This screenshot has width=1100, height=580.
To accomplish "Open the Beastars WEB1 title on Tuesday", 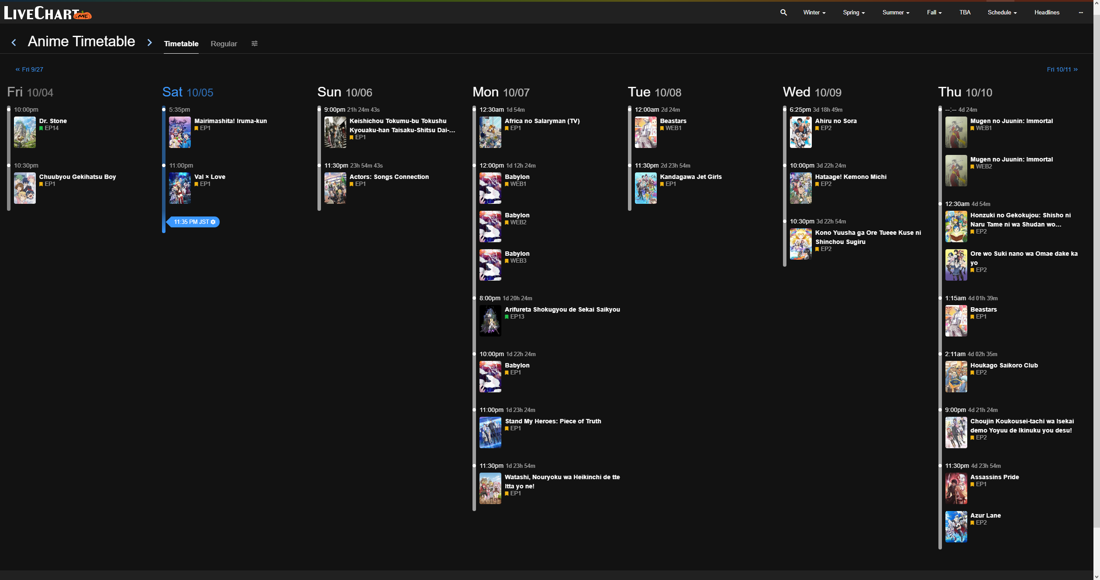I will [x=673, y=121].
